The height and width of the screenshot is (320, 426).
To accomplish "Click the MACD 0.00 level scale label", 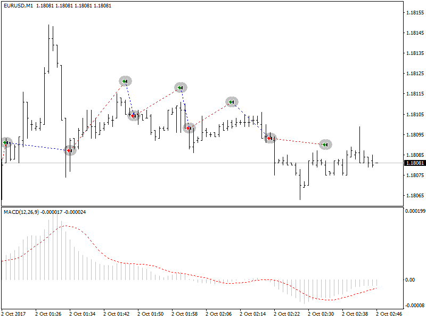I will 411,279.
